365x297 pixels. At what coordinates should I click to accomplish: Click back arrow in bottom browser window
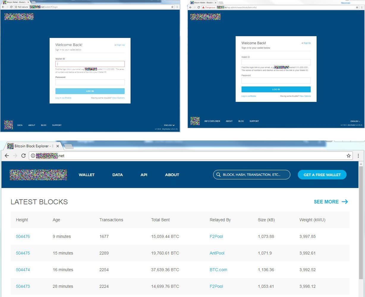click(x=7, y=156)
